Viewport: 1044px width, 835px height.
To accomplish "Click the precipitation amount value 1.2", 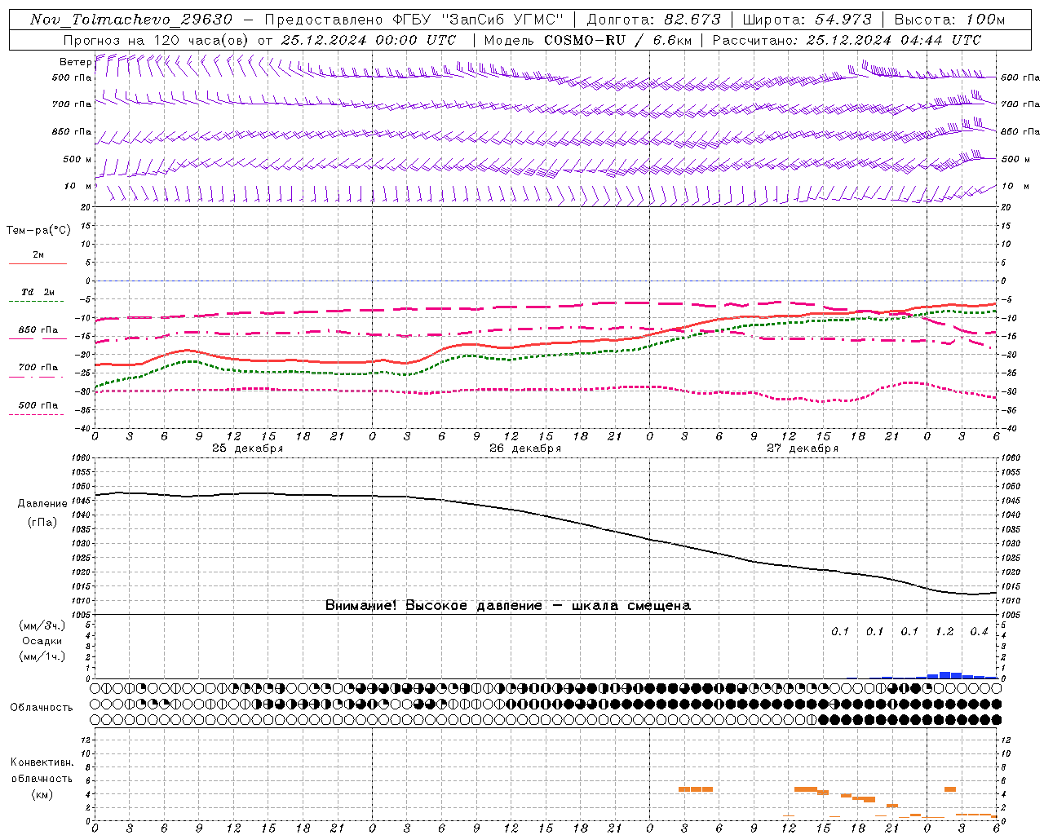I will tap(944, 631).
